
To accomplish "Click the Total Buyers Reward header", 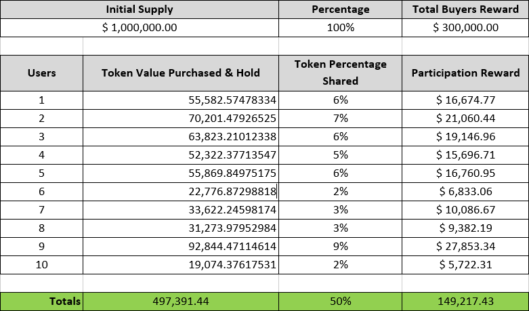I will coord(465,9).
